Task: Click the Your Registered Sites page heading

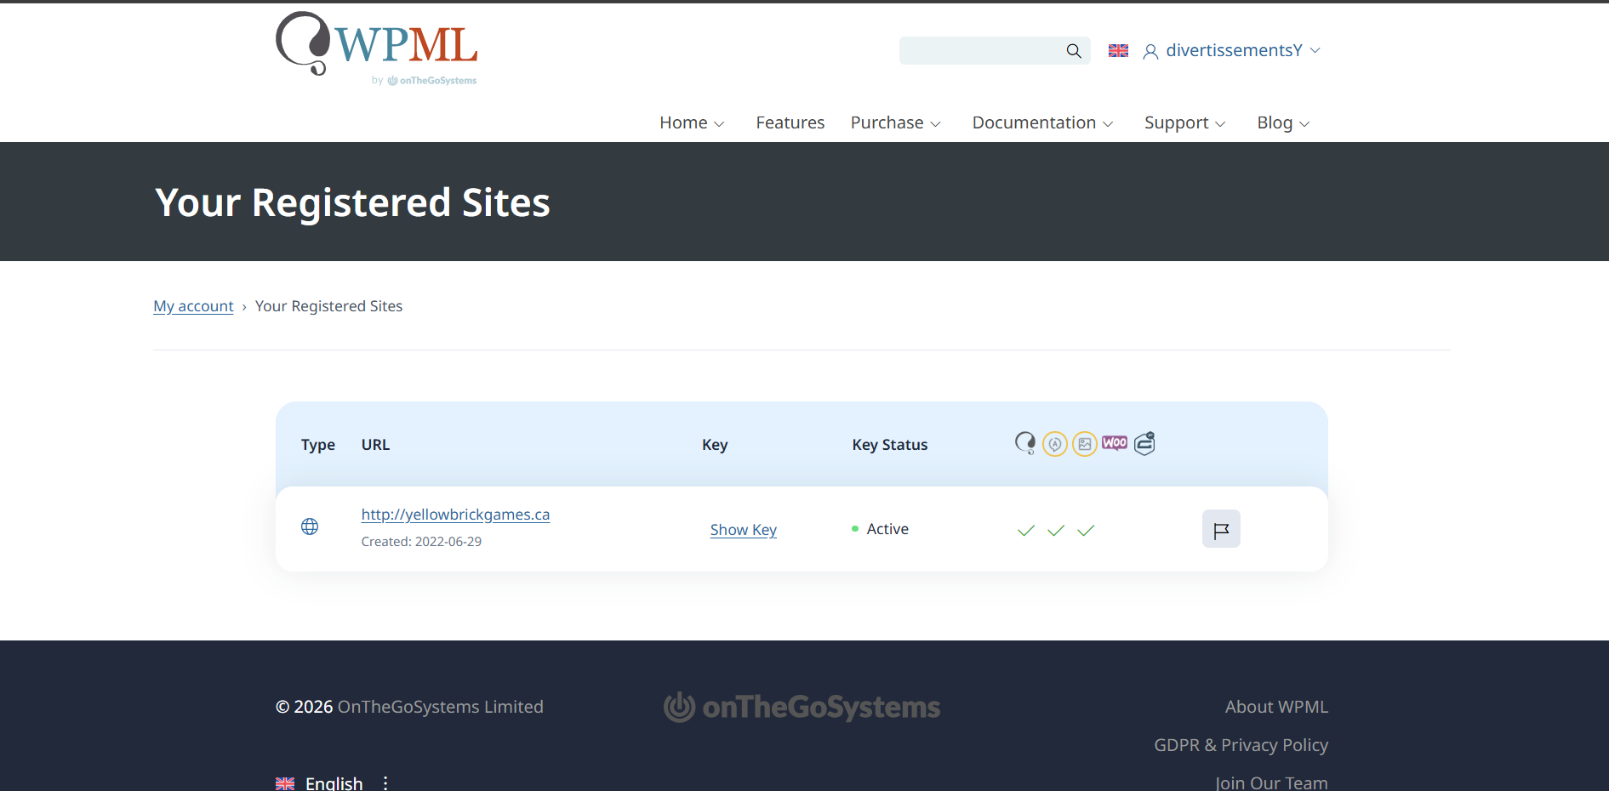Action: 352,202
